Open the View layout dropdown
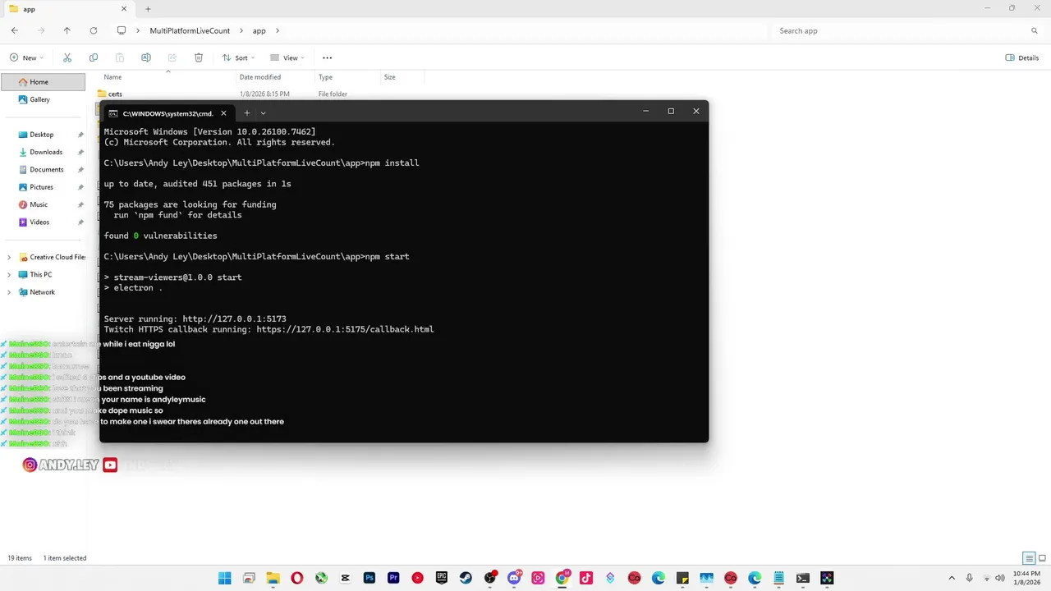The width and height of the screenshot is (1051, 591). pos(287,57)
